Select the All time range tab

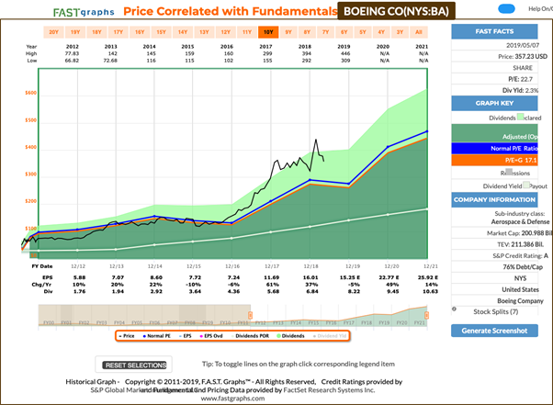tap(419, 32)
